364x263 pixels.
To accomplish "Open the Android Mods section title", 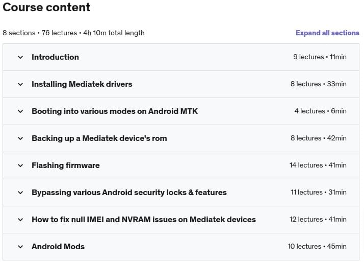I will coord(58,247).
